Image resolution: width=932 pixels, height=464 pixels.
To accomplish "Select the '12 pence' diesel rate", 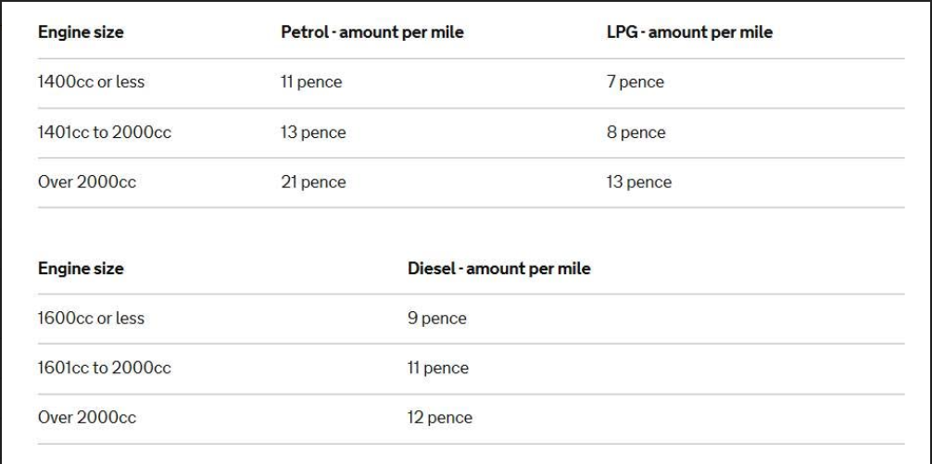I will [x=440, y=419].
